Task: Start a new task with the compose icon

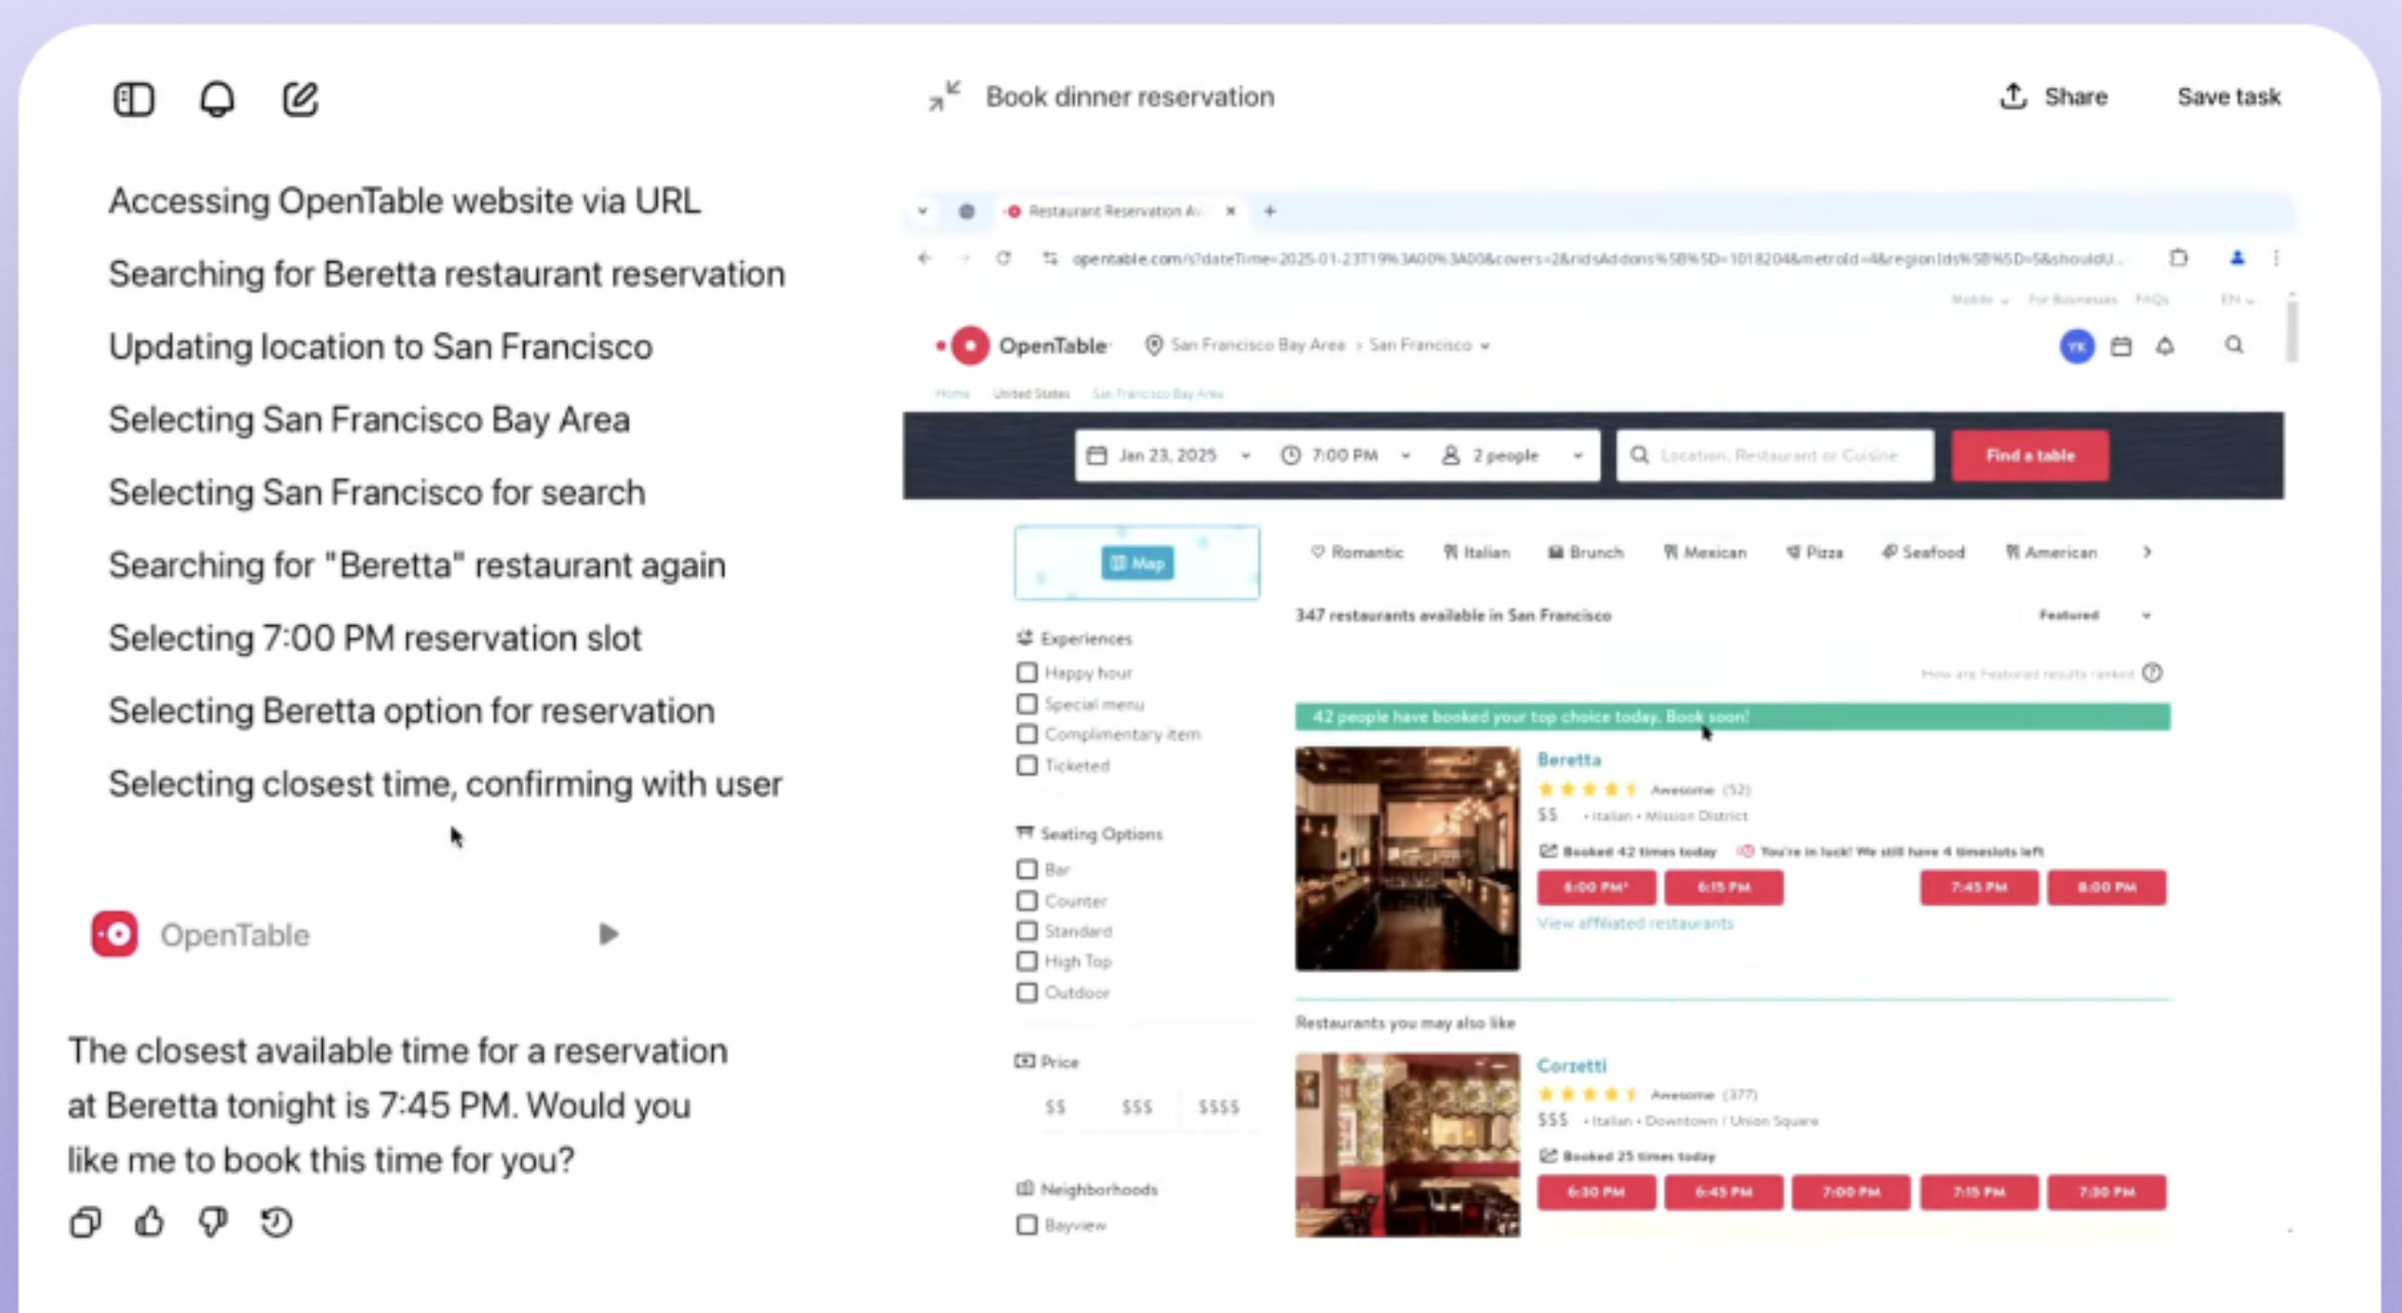Action: (x=298, y=98)
